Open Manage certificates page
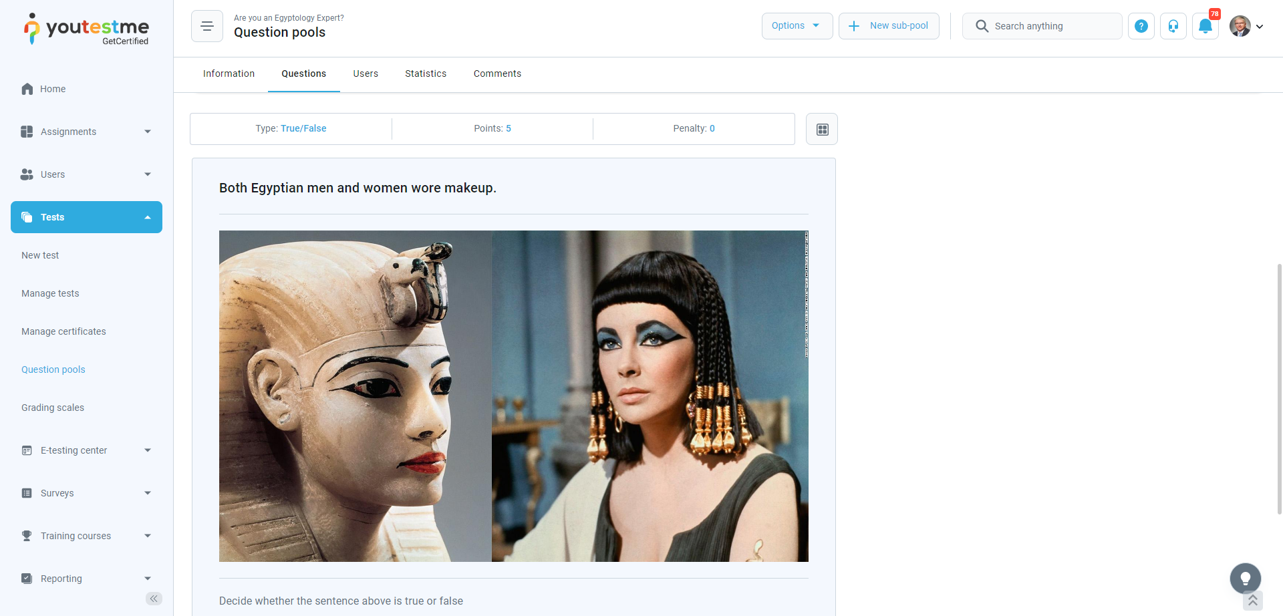This screenshot has height=616, width=1283. pyautogui.click(x=63, y=331)
